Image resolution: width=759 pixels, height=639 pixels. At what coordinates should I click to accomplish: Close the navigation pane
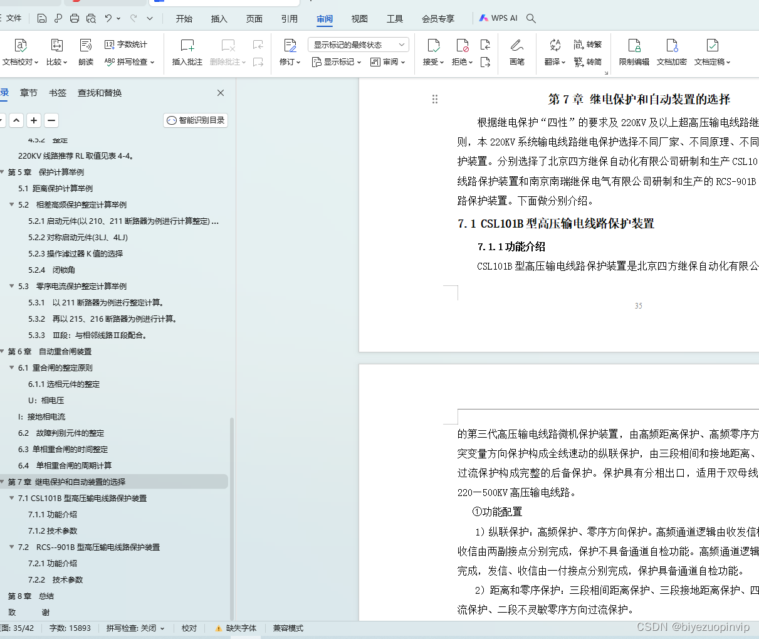pos(221,93)
